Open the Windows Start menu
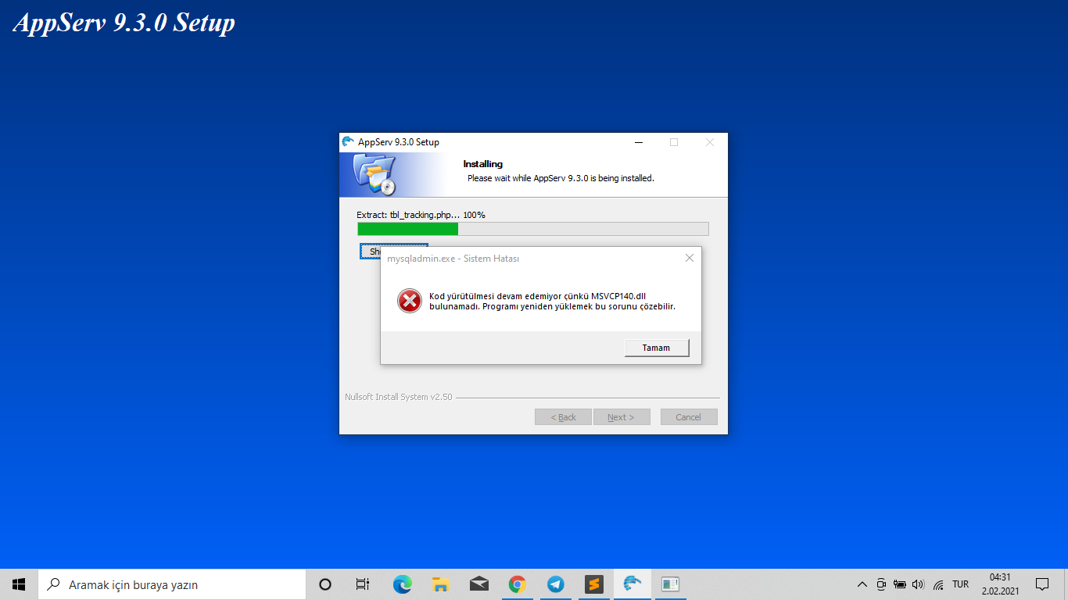Image resolution: width=1068 pixels, height=600 pixels. 19,584
